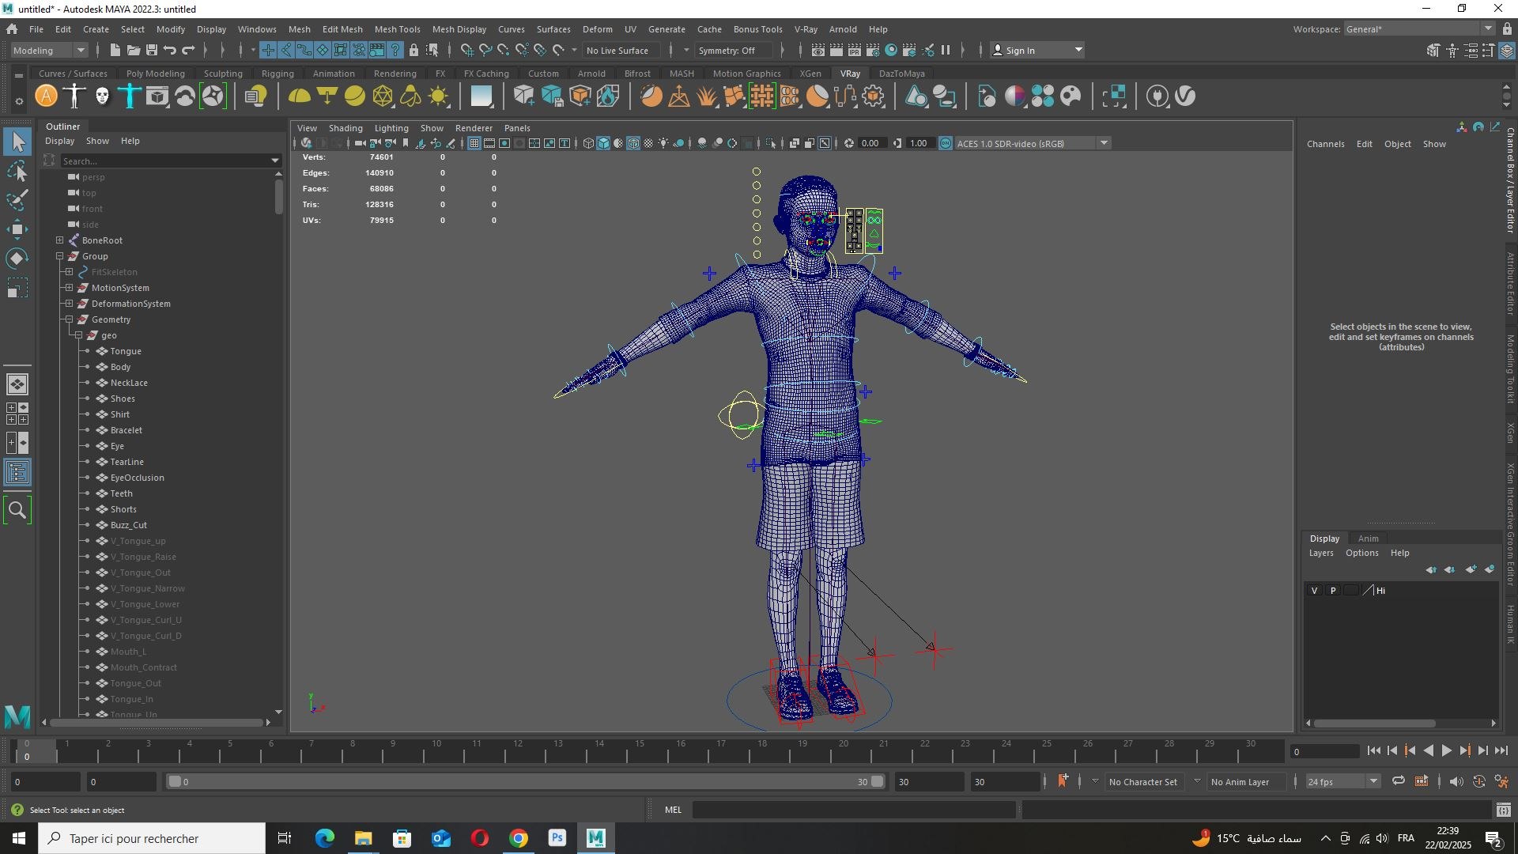Open the Mesh Tools menu
This screenshot has width=1518, height=854.
pos(397,29)
